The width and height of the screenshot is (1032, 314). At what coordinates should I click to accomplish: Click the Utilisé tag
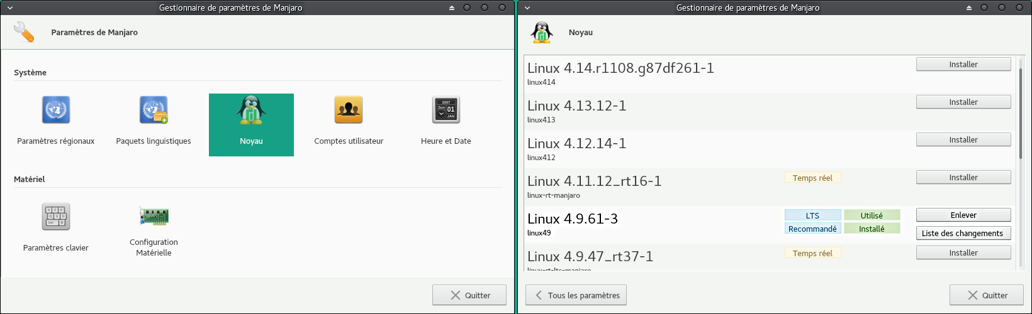tap(872, 215)
